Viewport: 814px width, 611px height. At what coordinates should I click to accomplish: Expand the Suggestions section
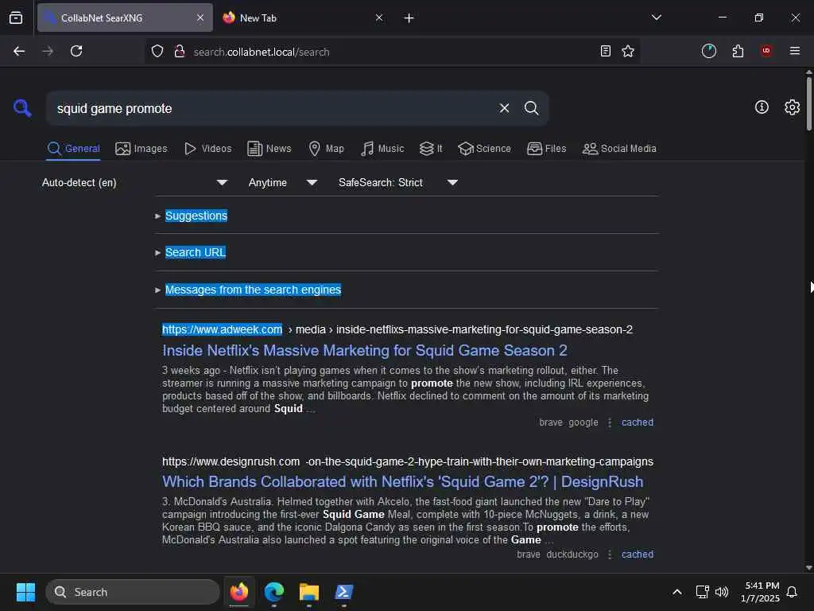(196, 216)
